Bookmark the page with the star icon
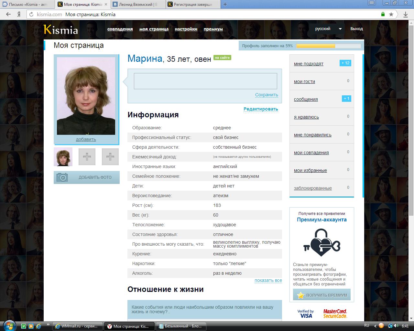 coord(391,14)
